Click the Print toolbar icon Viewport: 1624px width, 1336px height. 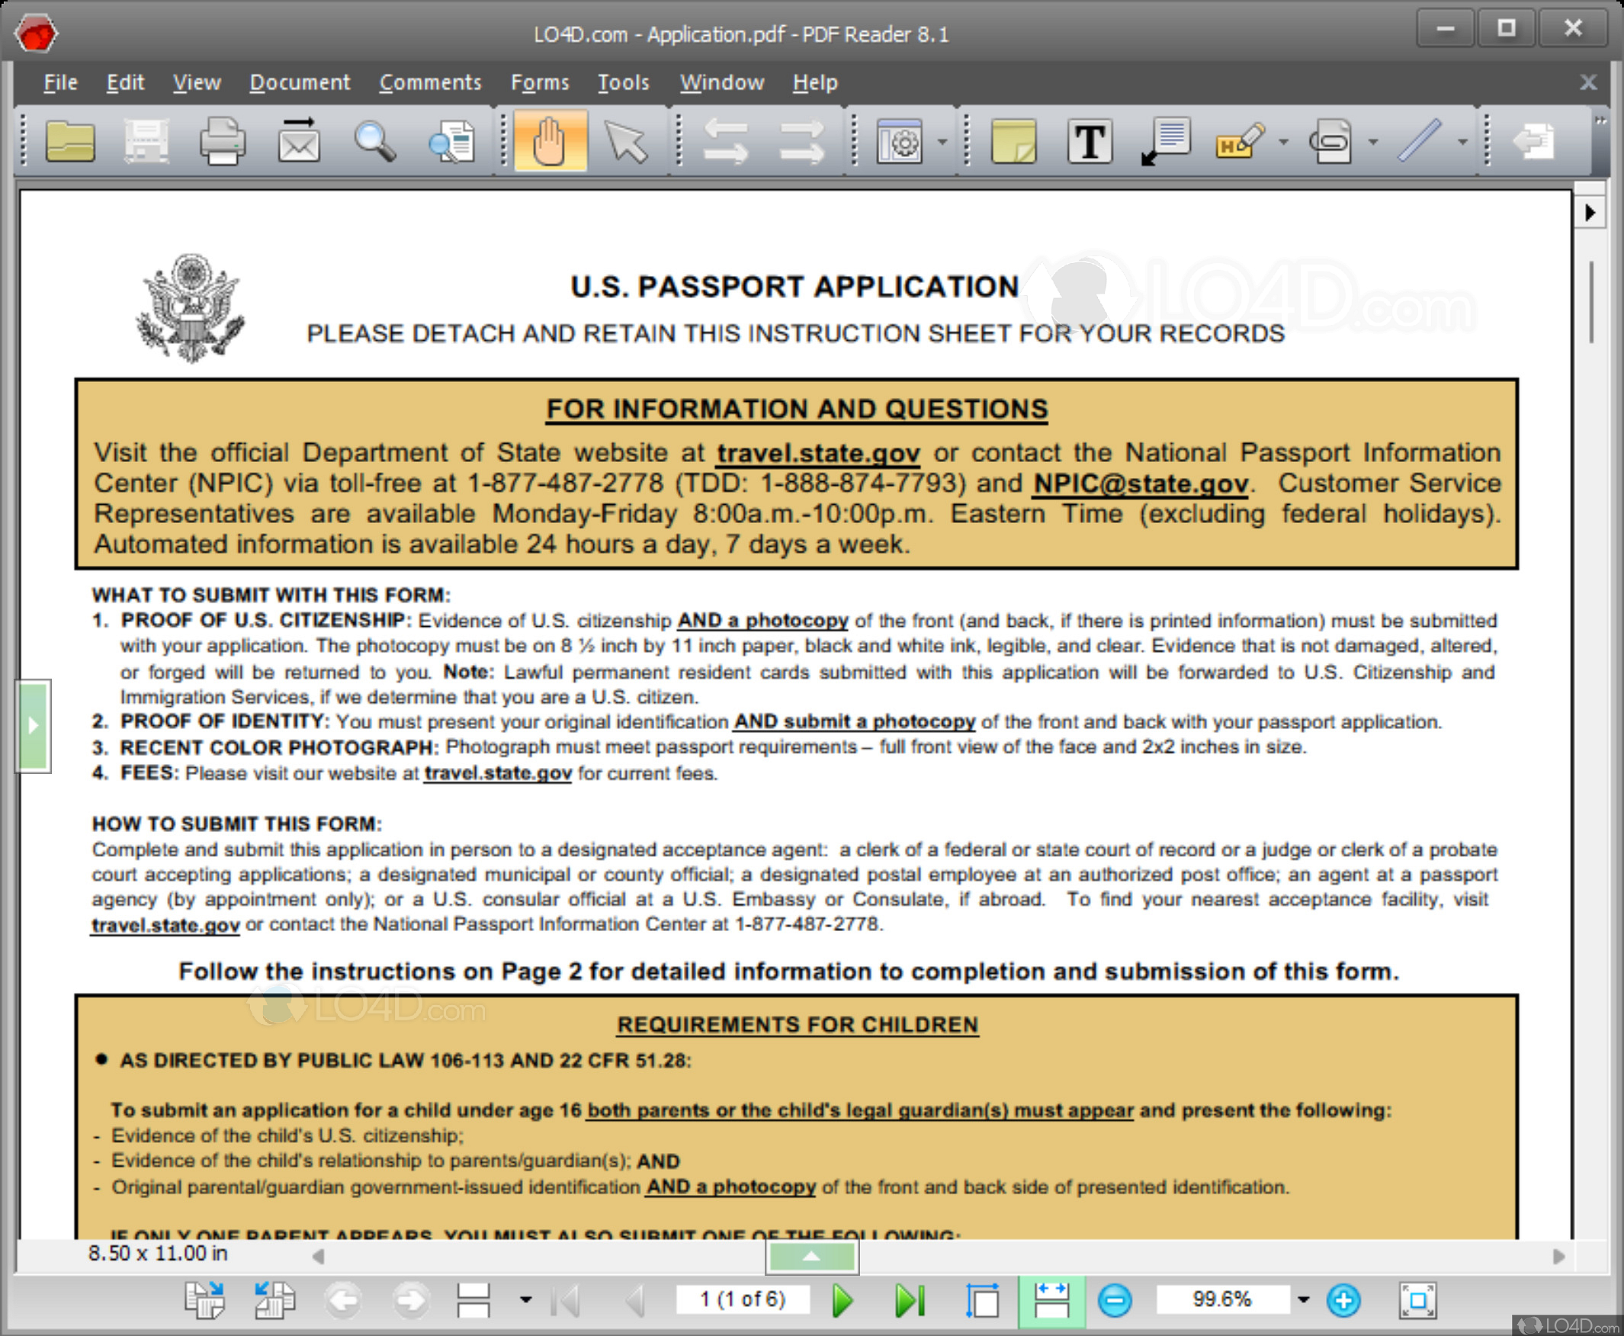[223, 142]
